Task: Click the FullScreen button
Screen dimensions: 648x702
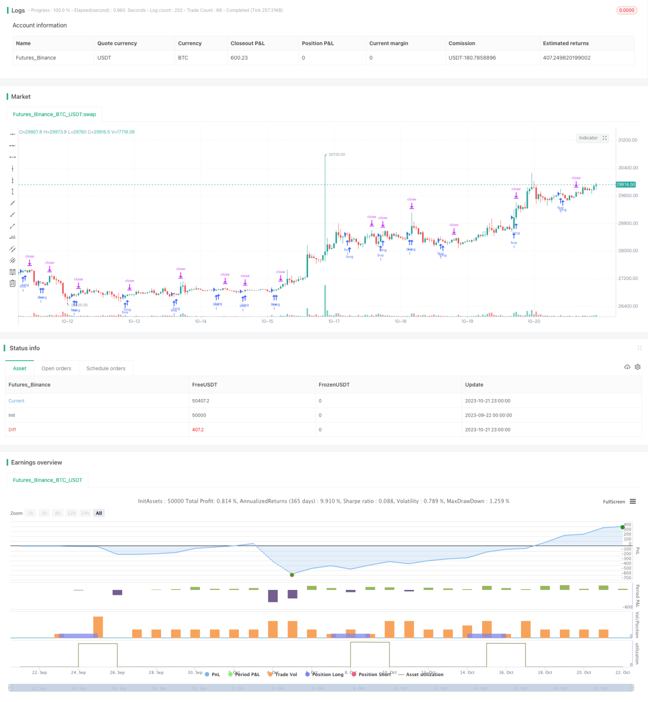Action: [614, 502]
